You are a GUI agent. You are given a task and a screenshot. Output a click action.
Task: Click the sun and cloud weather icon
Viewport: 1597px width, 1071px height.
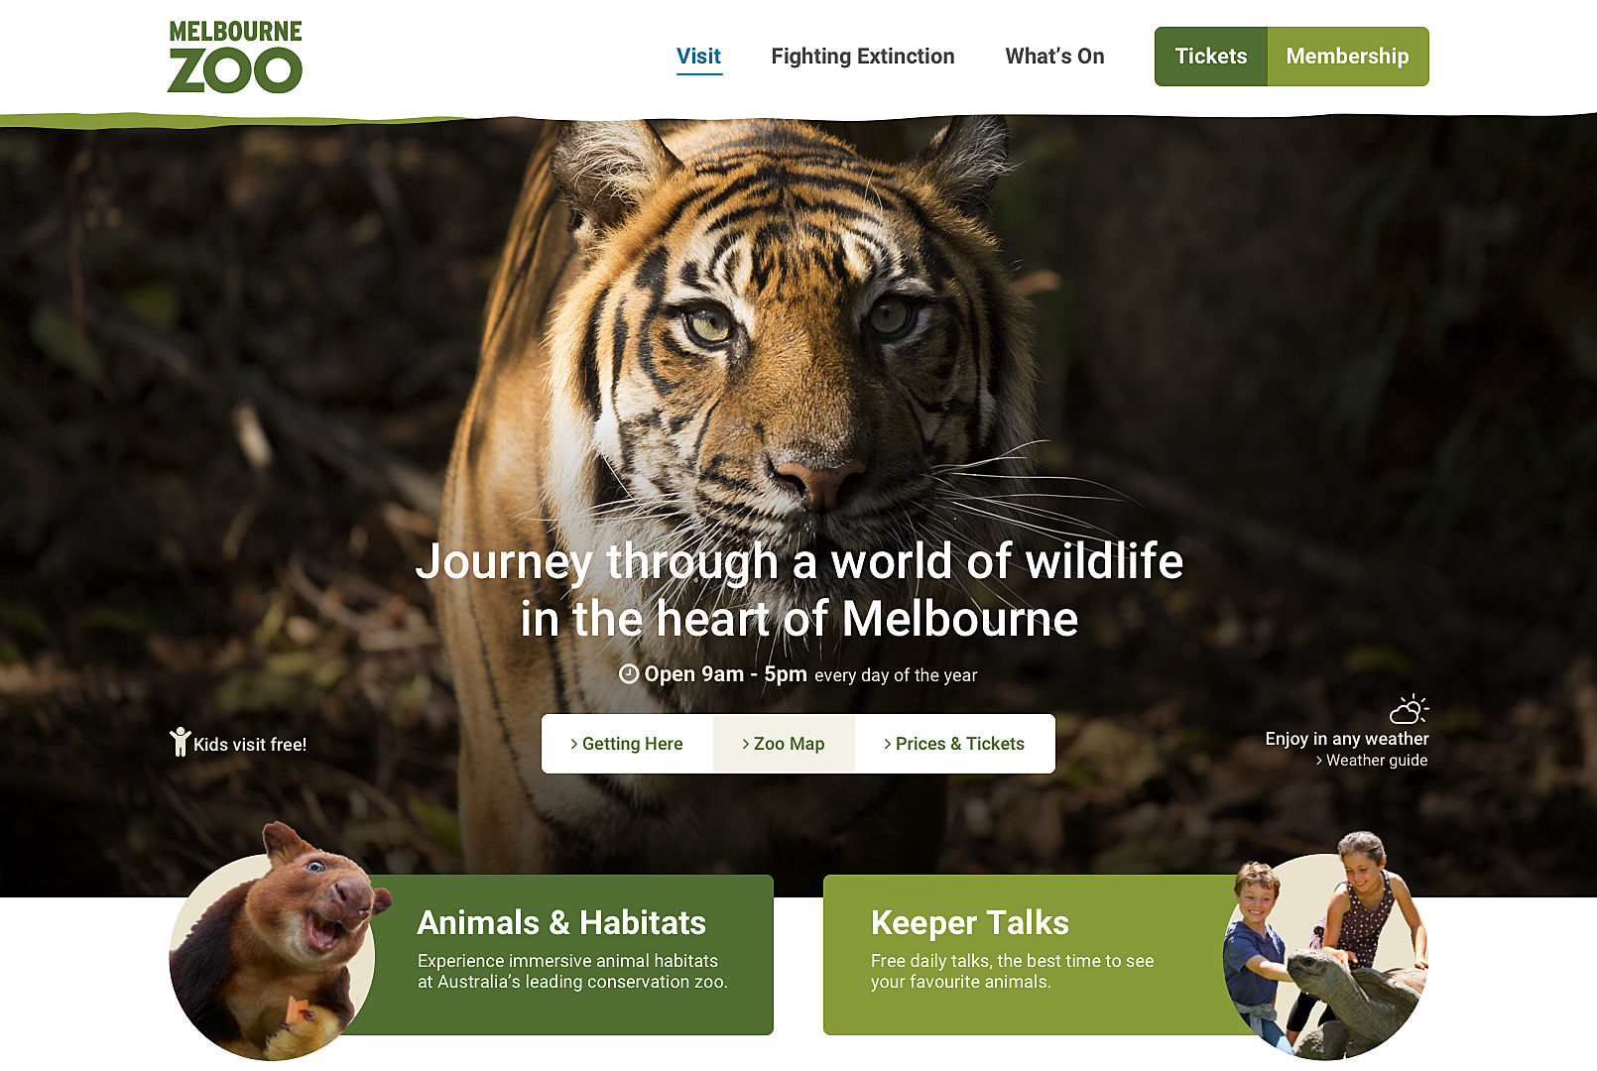1409,709
